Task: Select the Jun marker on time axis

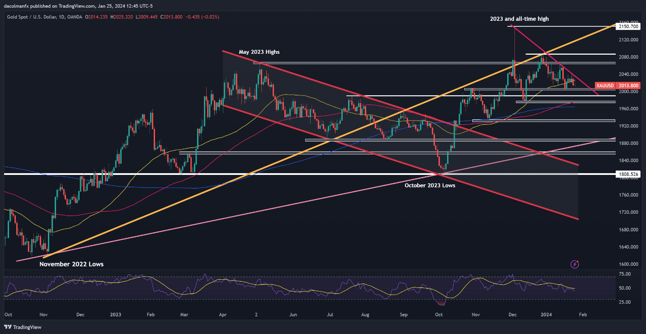Action: click(294, 315)
